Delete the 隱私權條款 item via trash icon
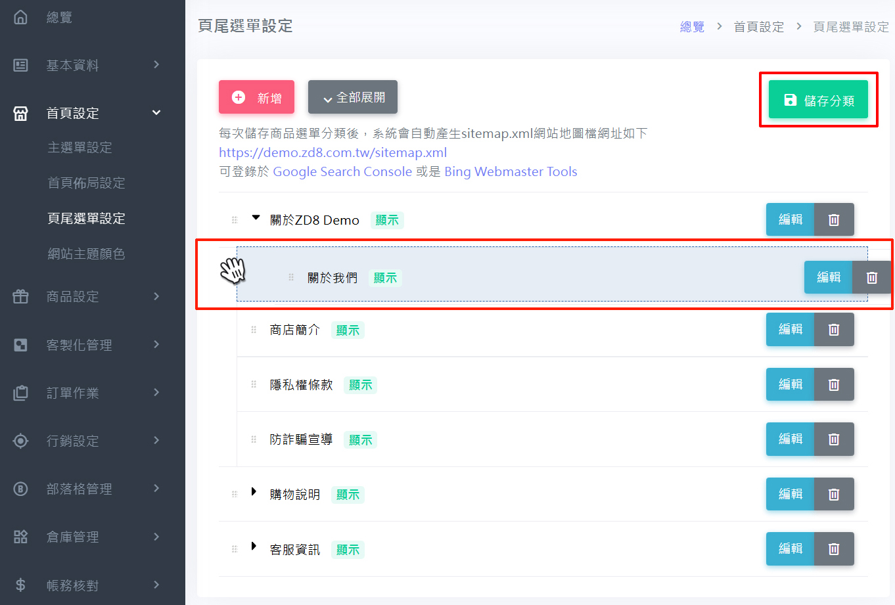This screenshot has width=895, height=605. (x=833, y=385)
